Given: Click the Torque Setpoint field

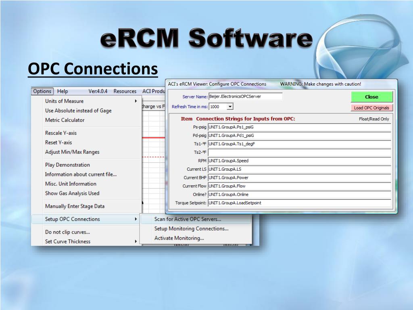Looking at the screenshot, I should [x=300, y=203].
